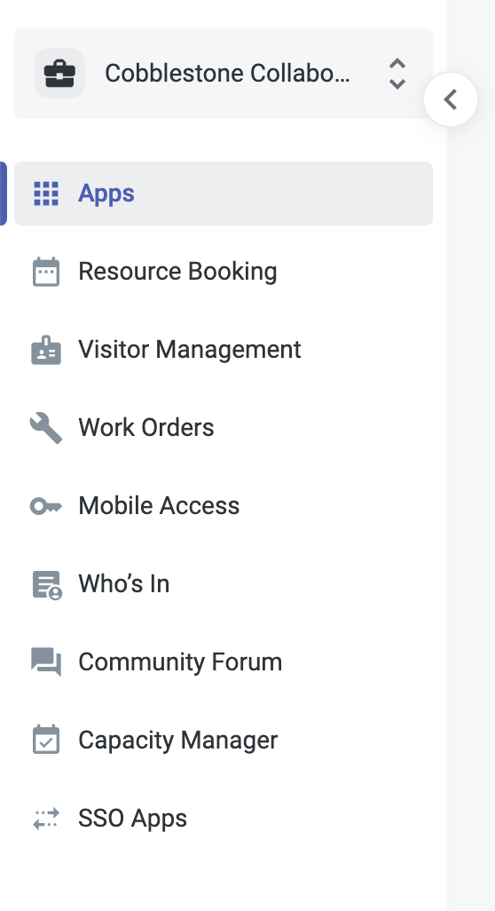The width and height of the screenshot is (495, 911).
Task: Open the Resource Booking menu item
Action: click(x=224, y=272)
